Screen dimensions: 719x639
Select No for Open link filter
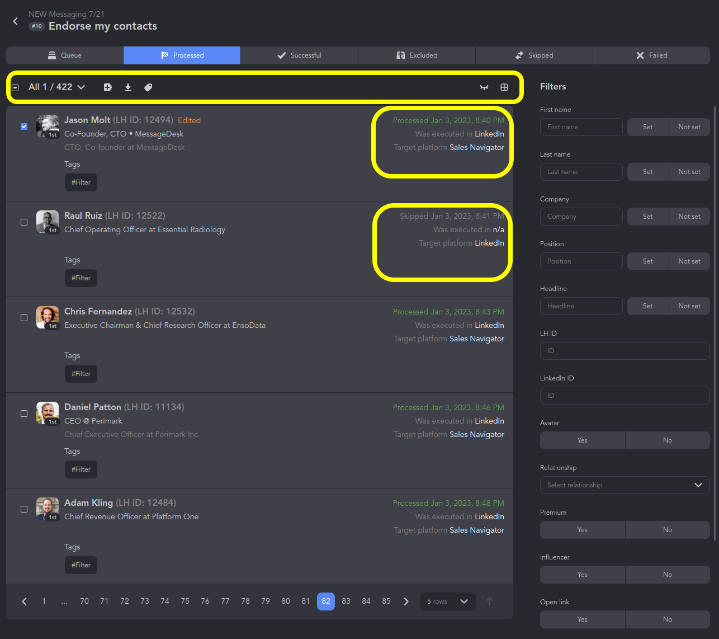click(x=668, y=619)
